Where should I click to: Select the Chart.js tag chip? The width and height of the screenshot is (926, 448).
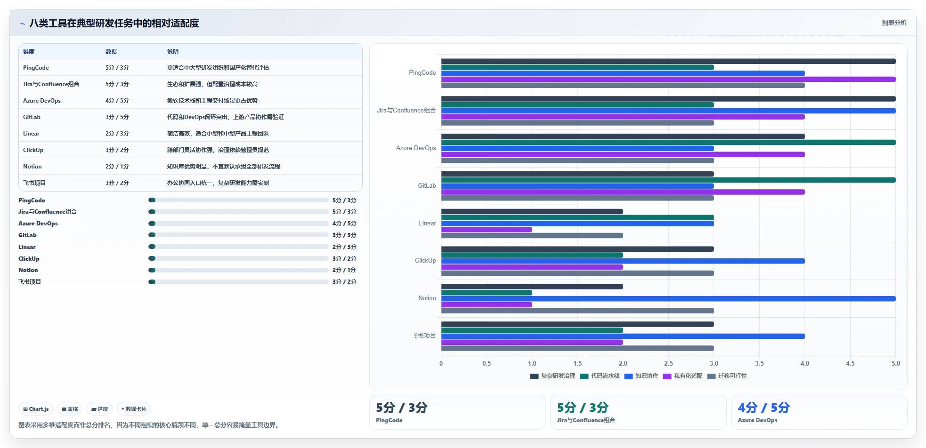click(36, 409)
